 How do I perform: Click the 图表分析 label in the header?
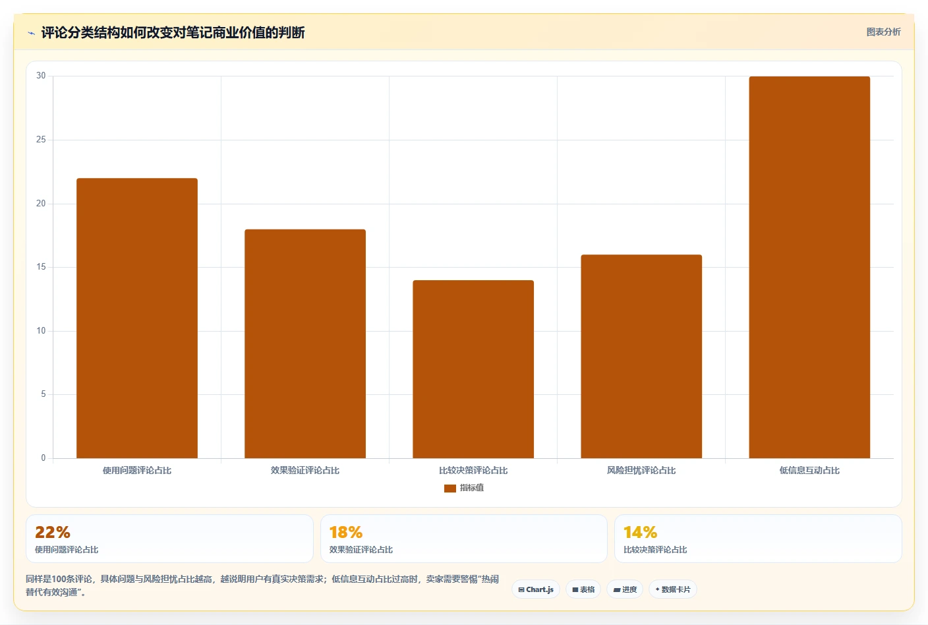pyautogui.click(x=883, y=32)
